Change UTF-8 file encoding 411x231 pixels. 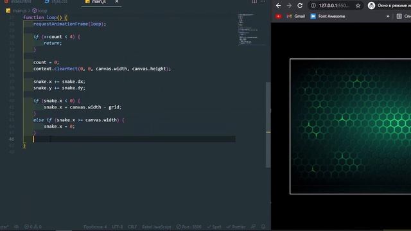117,227
